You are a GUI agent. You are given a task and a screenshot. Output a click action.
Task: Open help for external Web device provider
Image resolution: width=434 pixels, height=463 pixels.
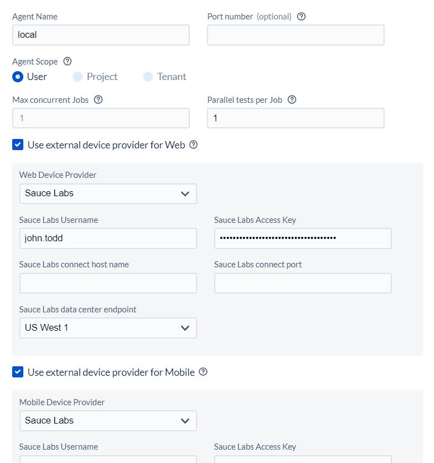(x=193, y=145)
